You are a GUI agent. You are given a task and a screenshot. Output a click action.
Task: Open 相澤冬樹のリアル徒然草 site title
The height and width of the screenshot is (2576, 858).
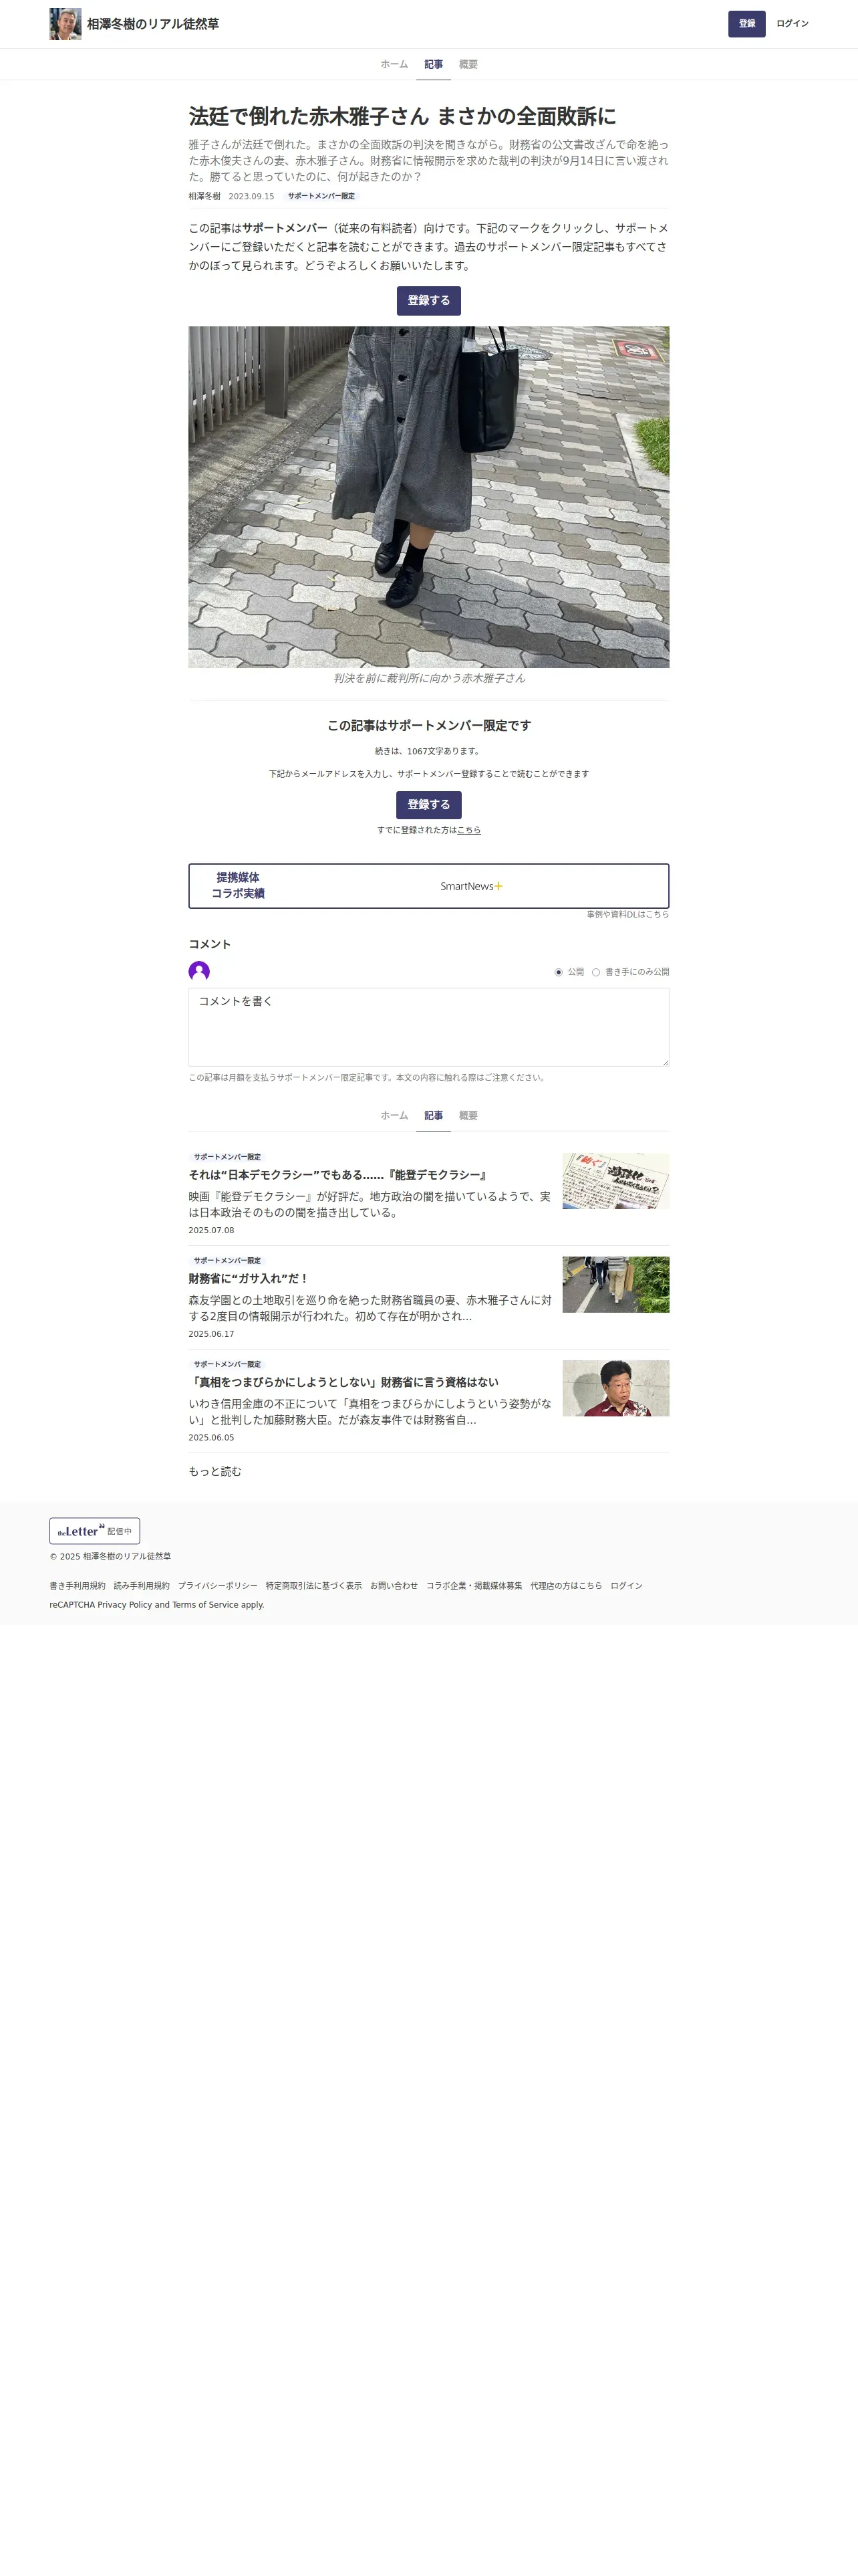pyautogui.click(x=153, y=24)
